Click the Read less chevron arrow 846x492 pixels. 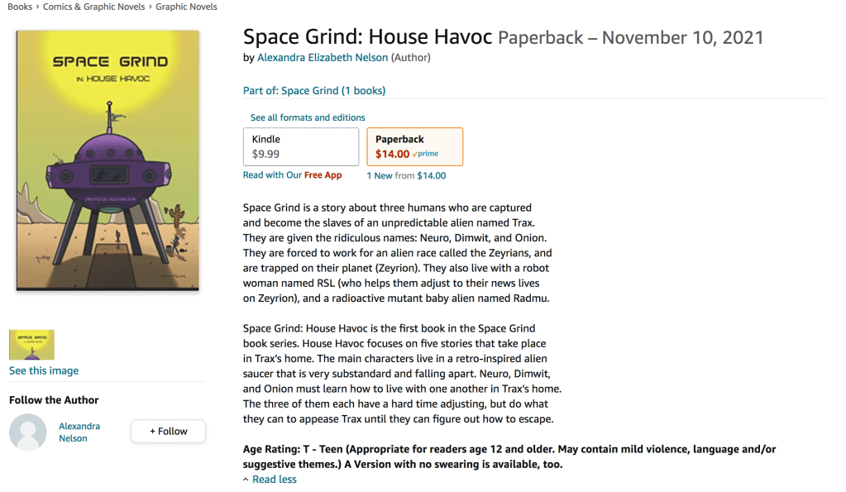(x=246, y=480)
